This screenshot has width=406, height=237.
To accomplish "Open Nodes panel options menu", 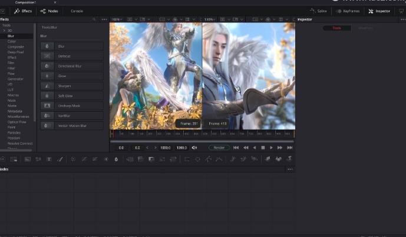I will coord(290,169).
